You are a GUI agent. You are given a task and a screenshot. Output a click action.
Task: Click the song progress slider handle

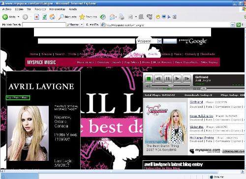point(204,89)
